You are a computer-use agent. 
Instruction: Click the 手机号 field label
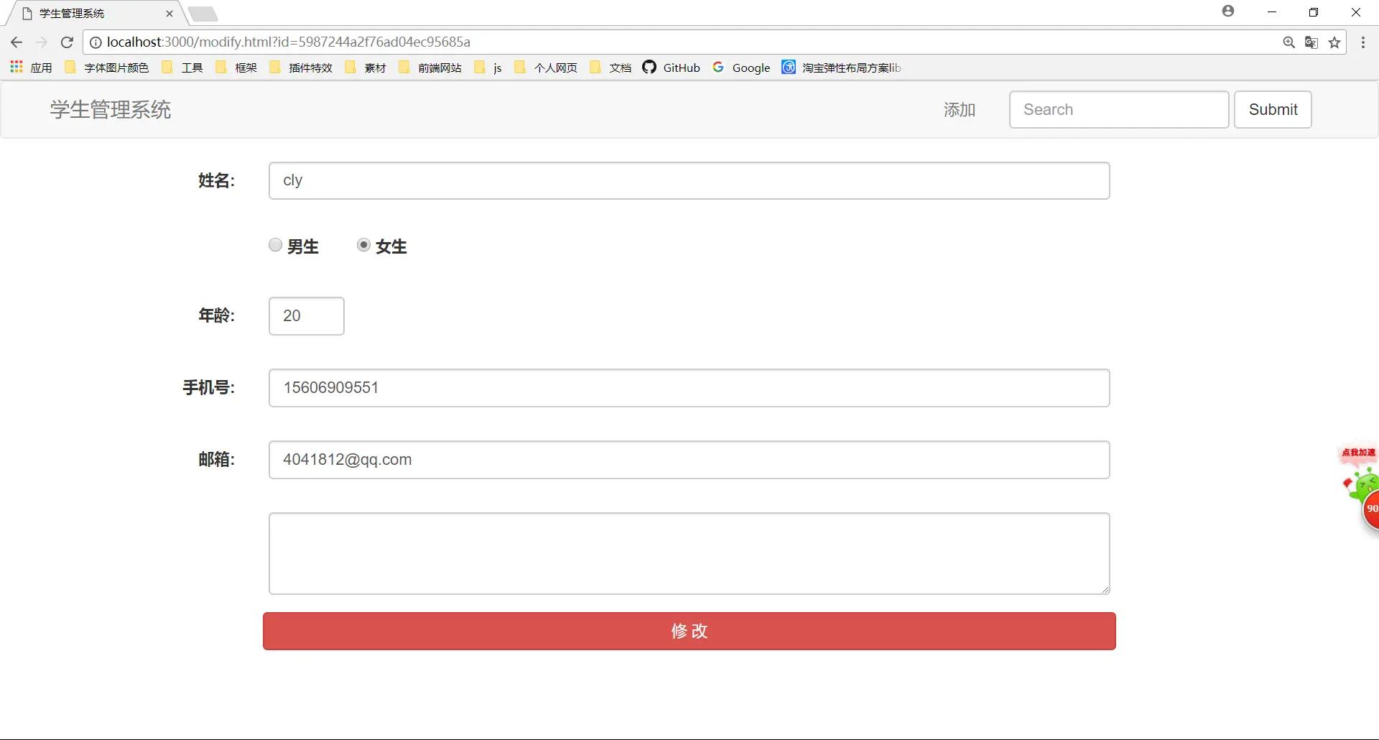pos(208,388)
